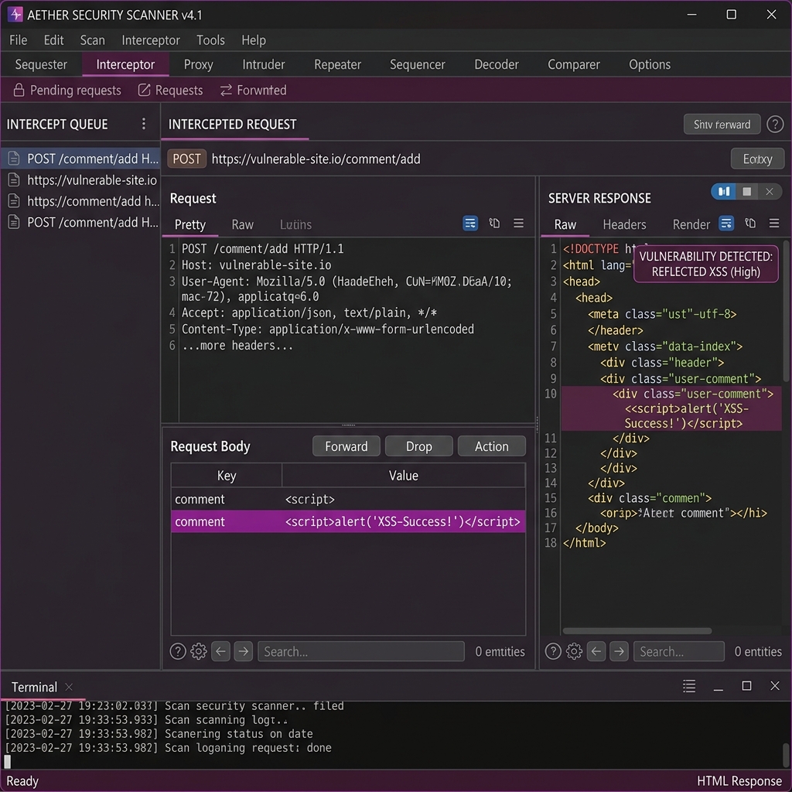This screenshot has height=792, width=792.
Task: Open the Interceptor menu
Action: (151, 40)
